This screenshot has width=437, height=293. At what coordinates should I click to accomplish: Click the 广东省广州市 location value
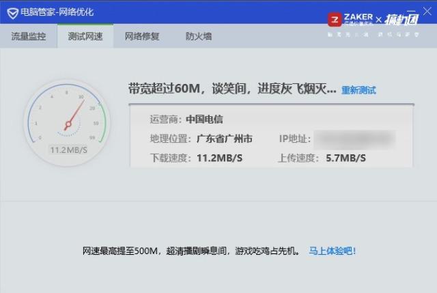pos(225,139)
